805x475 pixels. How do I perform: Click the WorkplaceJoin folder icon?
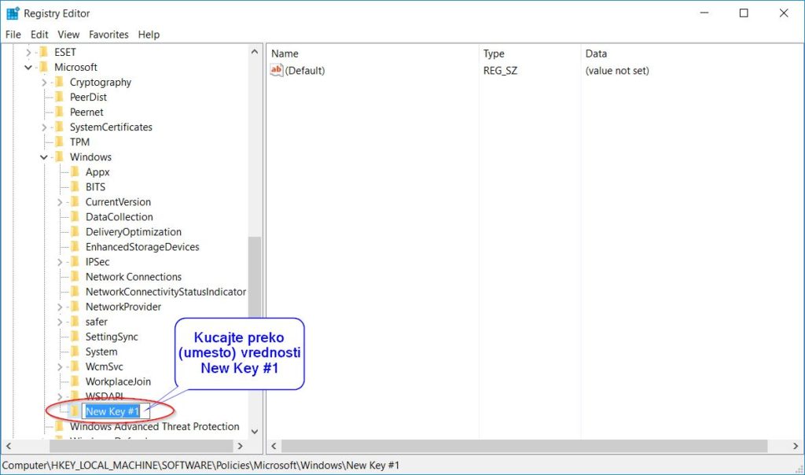(75, 381)
